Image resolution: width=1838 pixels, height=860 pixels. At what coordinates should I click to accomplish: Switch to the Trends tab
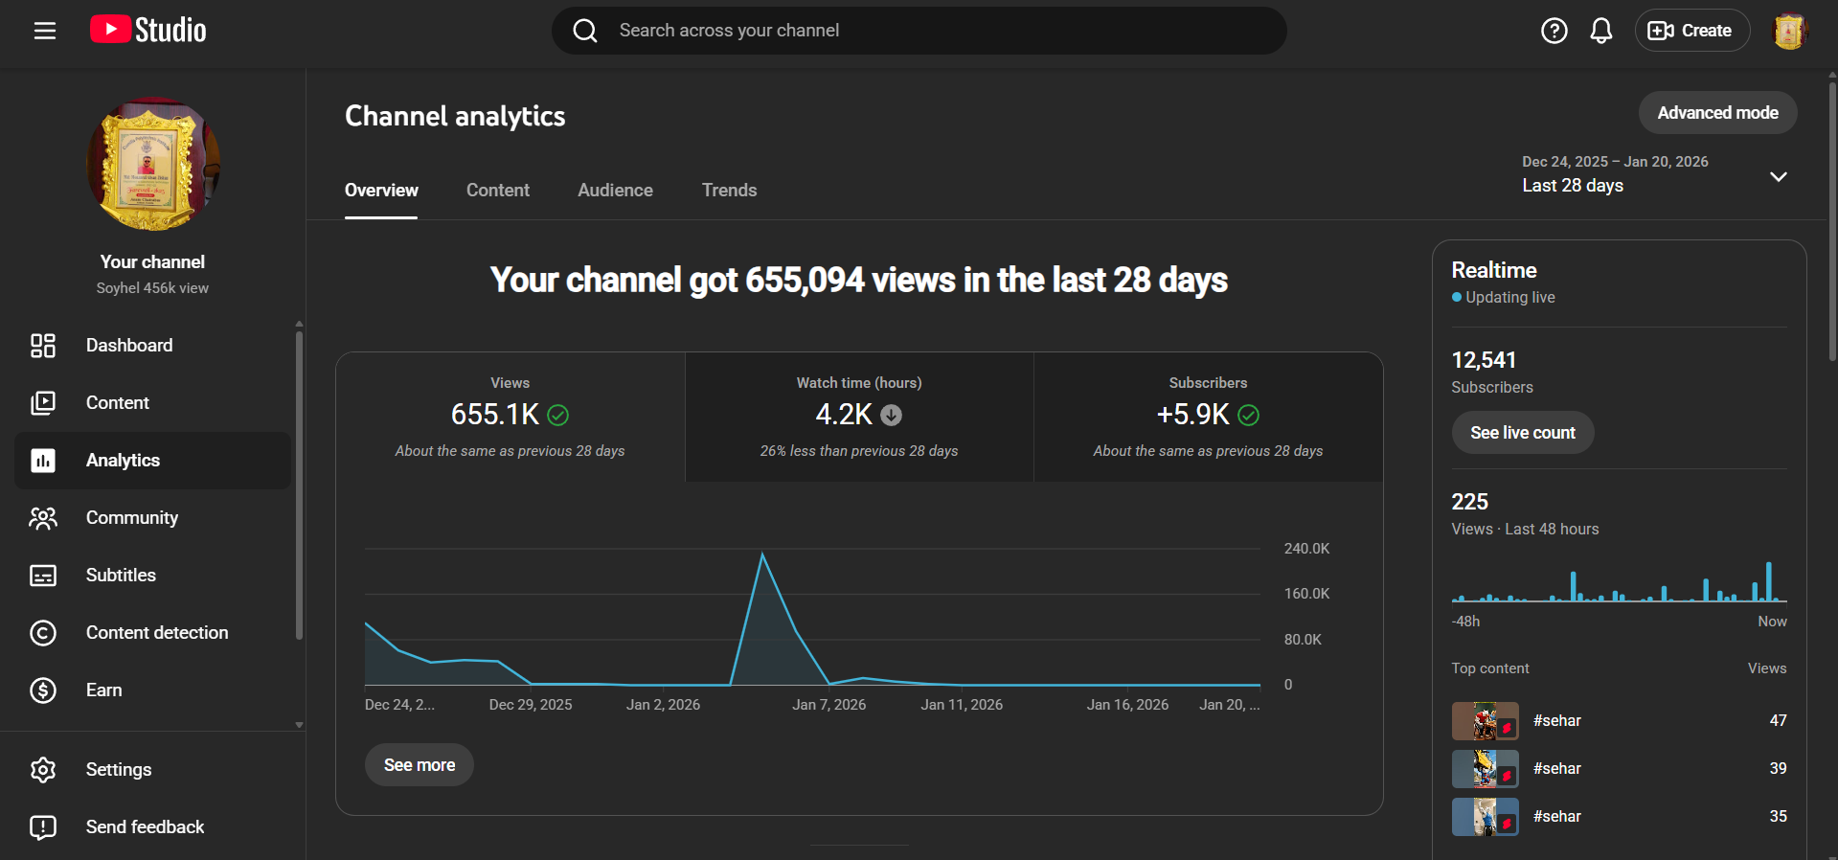(x=729, y=191)
